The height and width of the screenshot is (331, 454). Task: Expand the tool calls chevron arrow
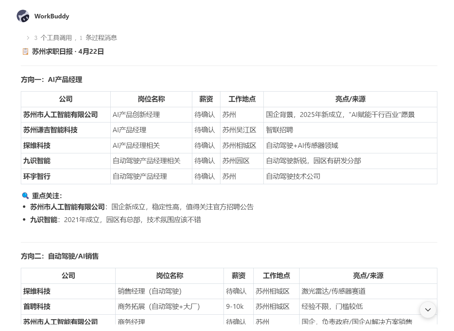[28, 38]
